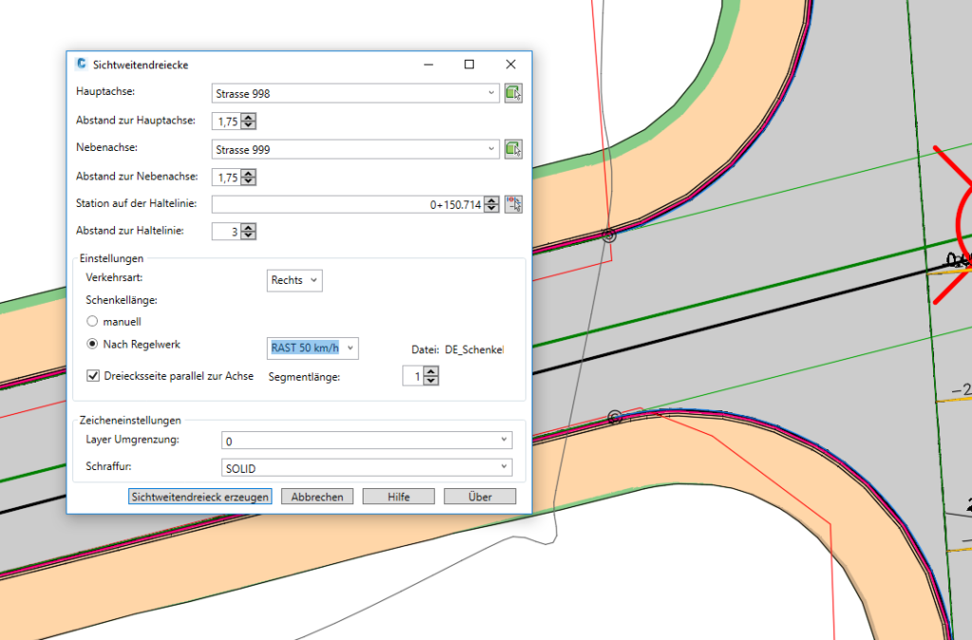The height and width of the screenshot is (640, 972).
Task: Pick the Nebenachse from the drawing
Action: [x=514, y=149]
